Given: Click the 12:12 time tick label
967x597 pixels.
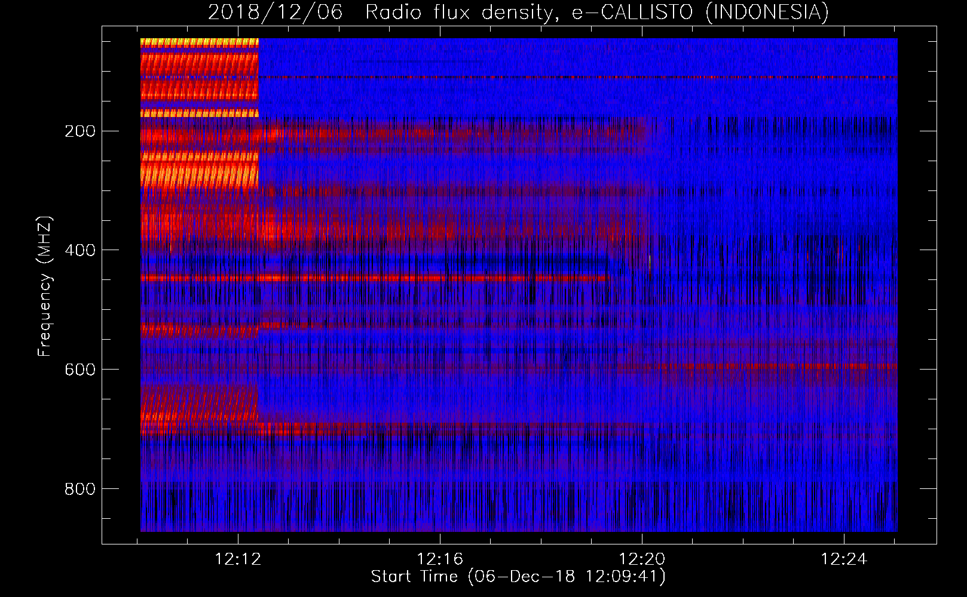Looking at the screenshot, I should pyautogui.click(x=238, y=559).
